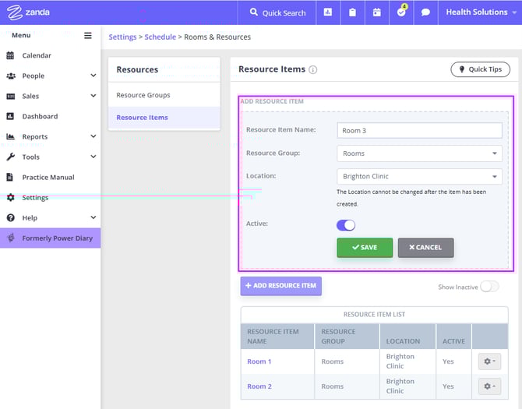Image resolution: width=522 pixels, height=409 pixels.
Task: Open tasks checkmark icon with badge
Action: tap(401, 12)
